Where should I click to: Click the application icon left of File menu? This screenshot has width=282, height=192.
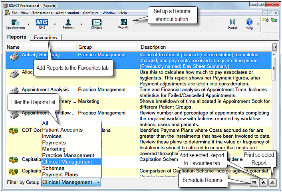pyautogui.click(x=7, y=13)
